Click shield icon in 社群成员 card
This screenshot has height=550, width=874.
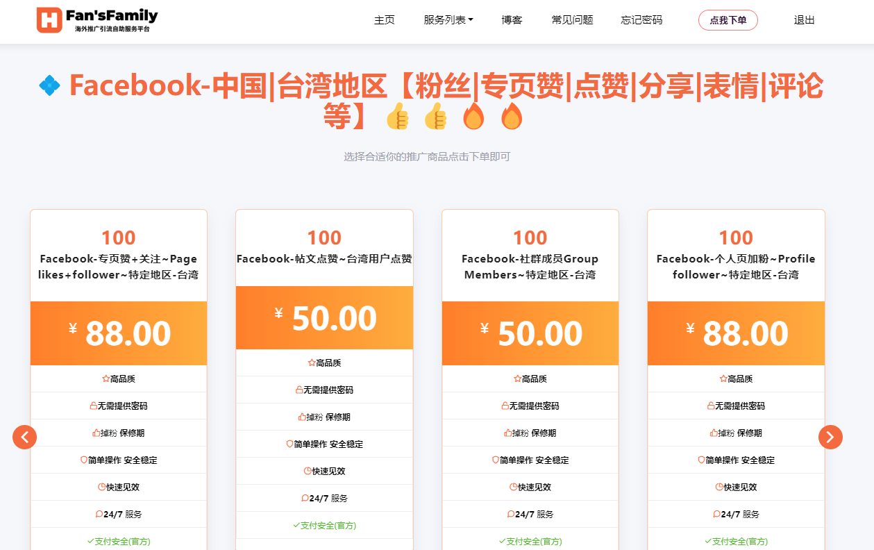pyautogui.click(x=496, y=460)
